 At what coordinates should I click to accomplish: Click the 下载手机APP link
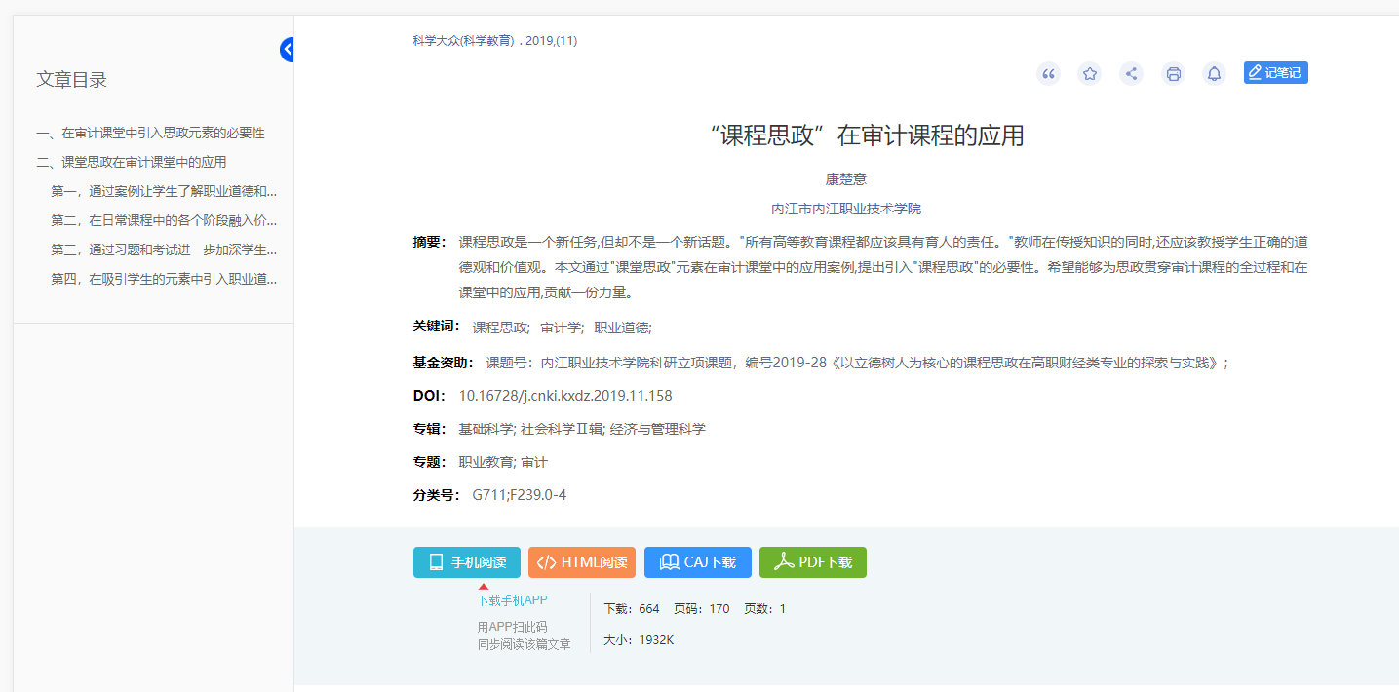coord(513,600)
